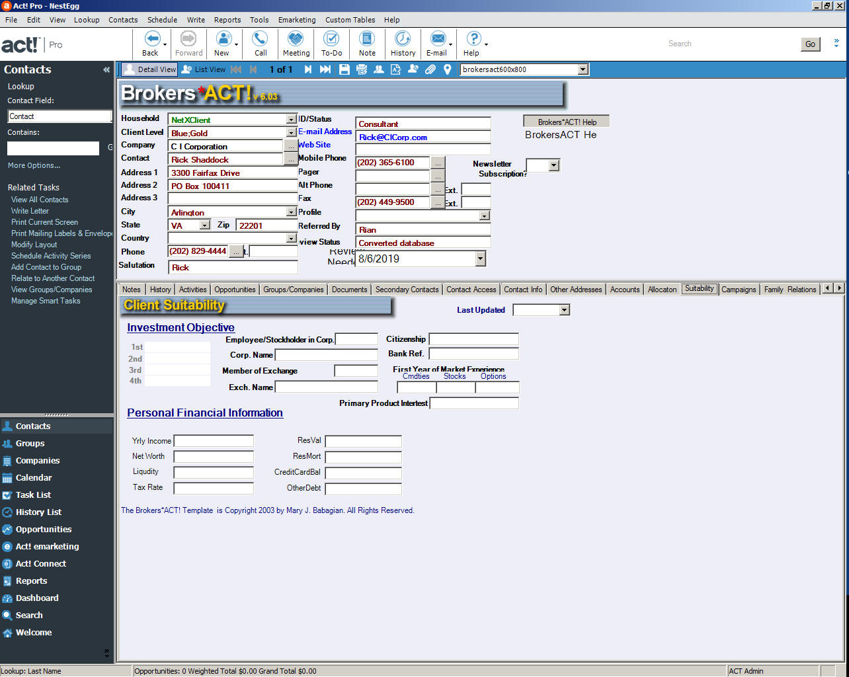
Task: Switch to the Secondary Contacts tab
Action: point(407,290)
